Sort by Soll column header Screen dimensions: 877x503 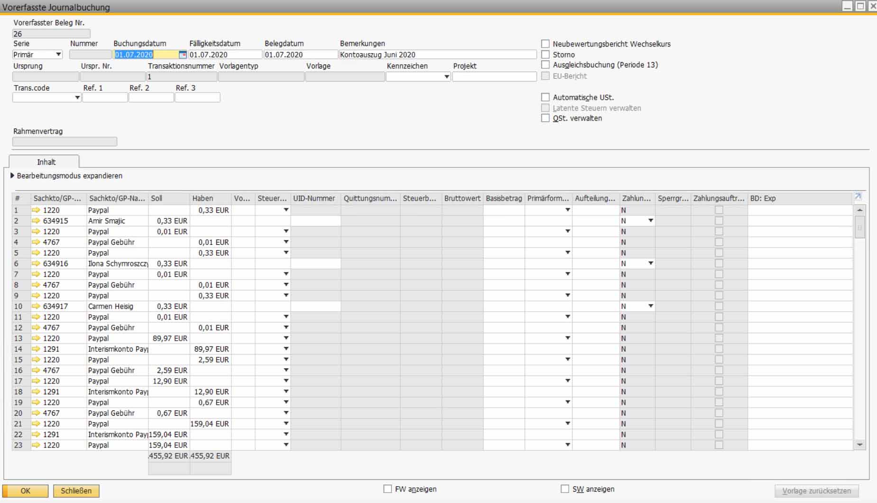169,198
